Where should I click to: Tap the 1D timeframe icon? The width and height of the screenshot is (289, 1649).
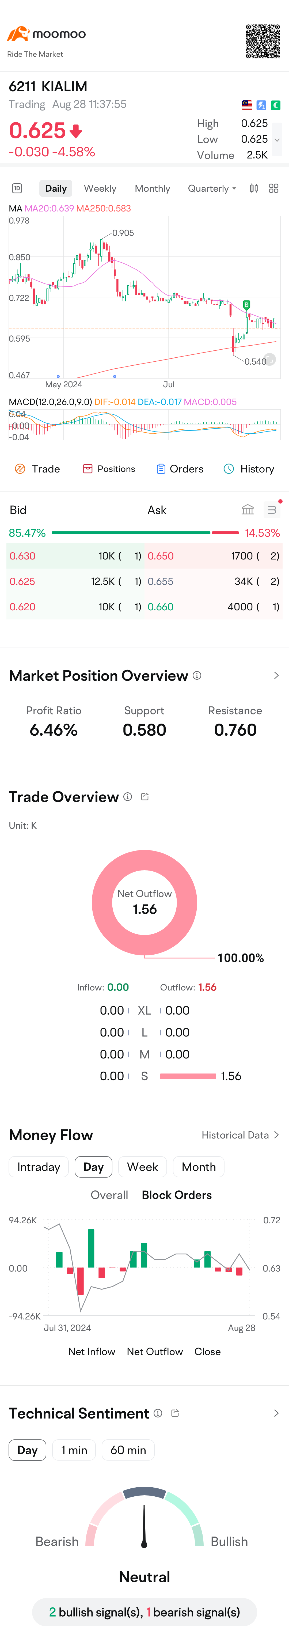click(17, 188)
